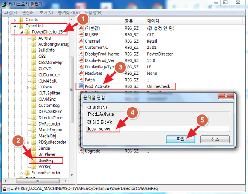Select the DisplayProd_Ver value entry
This screenshot has width=248, height=194.
click(x=100, y=60)
